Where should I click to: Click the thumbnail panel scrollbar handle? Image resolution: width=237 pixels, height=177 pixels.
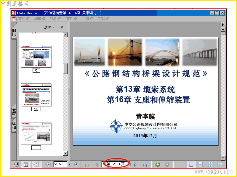(x=65, y=69)
